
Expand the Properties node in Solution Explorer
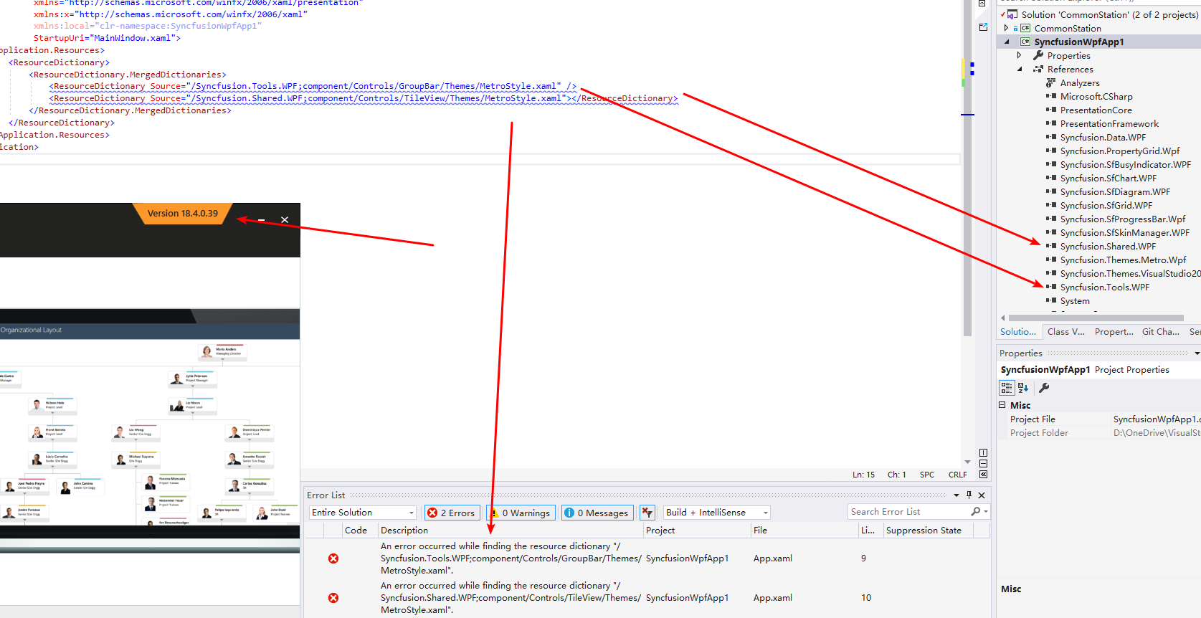(x=1019, y=55)
